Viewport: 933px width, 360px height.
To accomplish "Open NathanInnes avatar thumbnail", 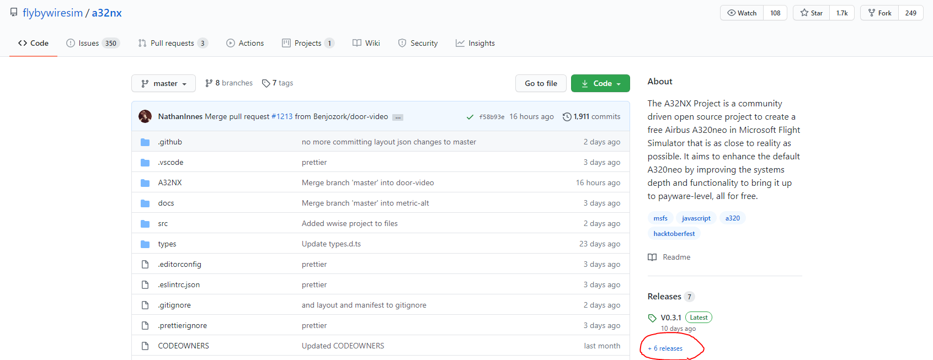I will point(145,116).
